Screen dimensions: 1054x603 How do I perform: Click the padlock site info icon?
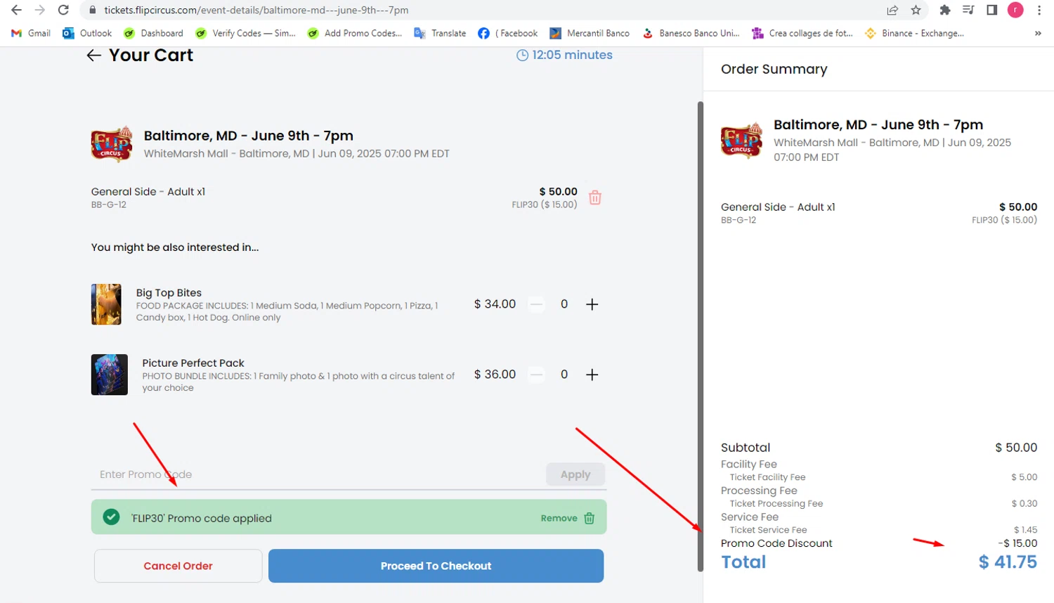tap(92, 10)
